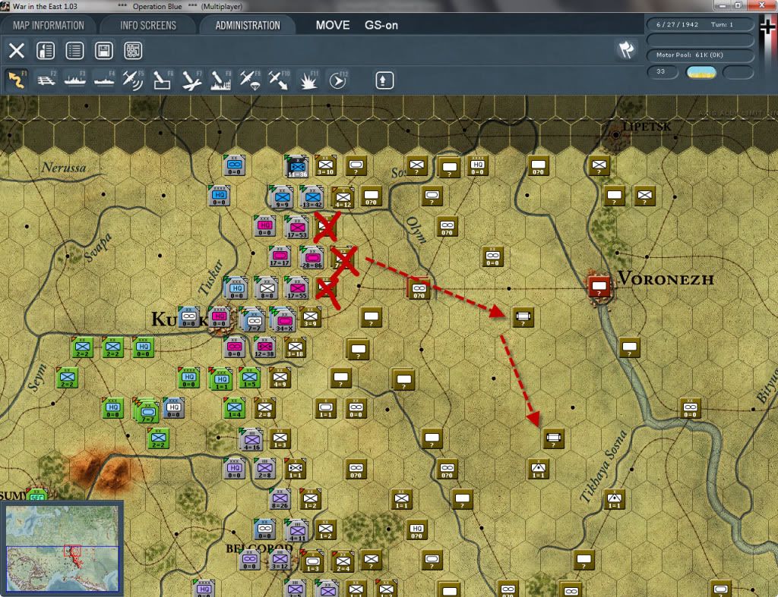
Task: Select the F1 move mode tool
Action: pos(17,80)
